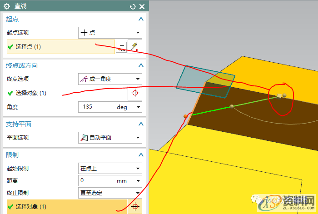Open the 起始限制 dropdown
This screenshot has width=318, height=214.
110,169
